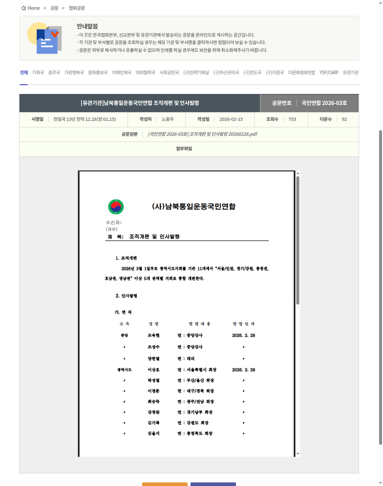Click the 시행일 value 천일국 13년 천력 12.28

[x=84, y=120]
